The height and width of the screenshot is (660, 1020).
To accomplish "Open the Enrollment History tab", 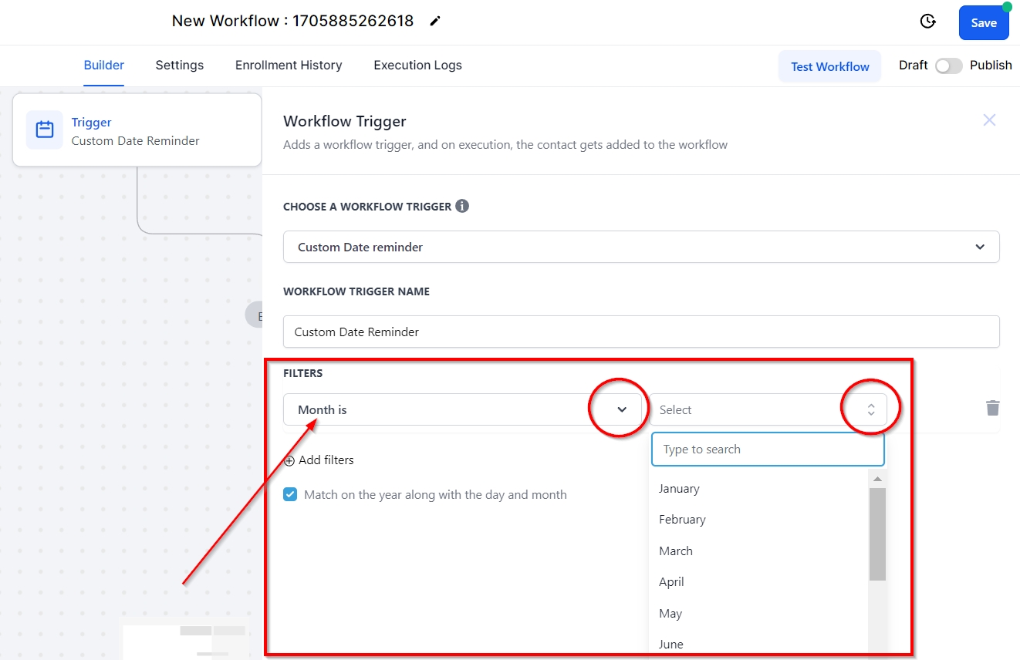I will [289, 66].
